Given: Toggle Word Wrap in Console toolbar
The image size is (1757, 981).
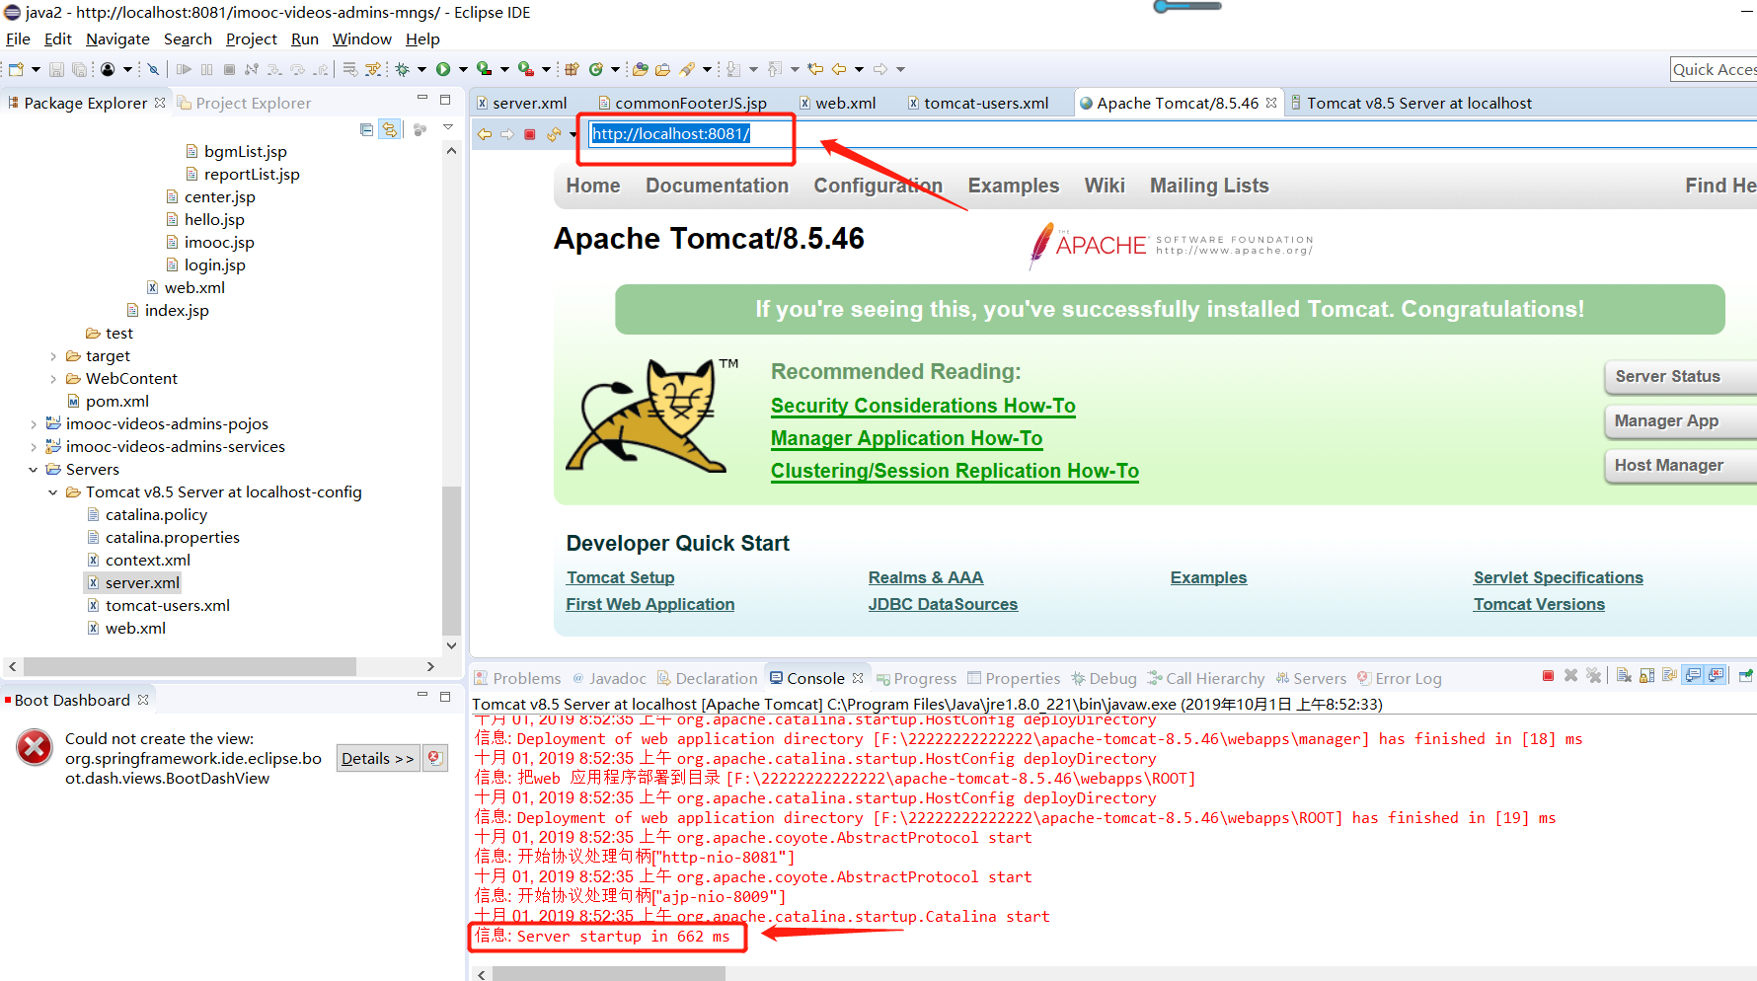Looking at the screenshot, I should pyautogui.click(x=1670, y=676).
